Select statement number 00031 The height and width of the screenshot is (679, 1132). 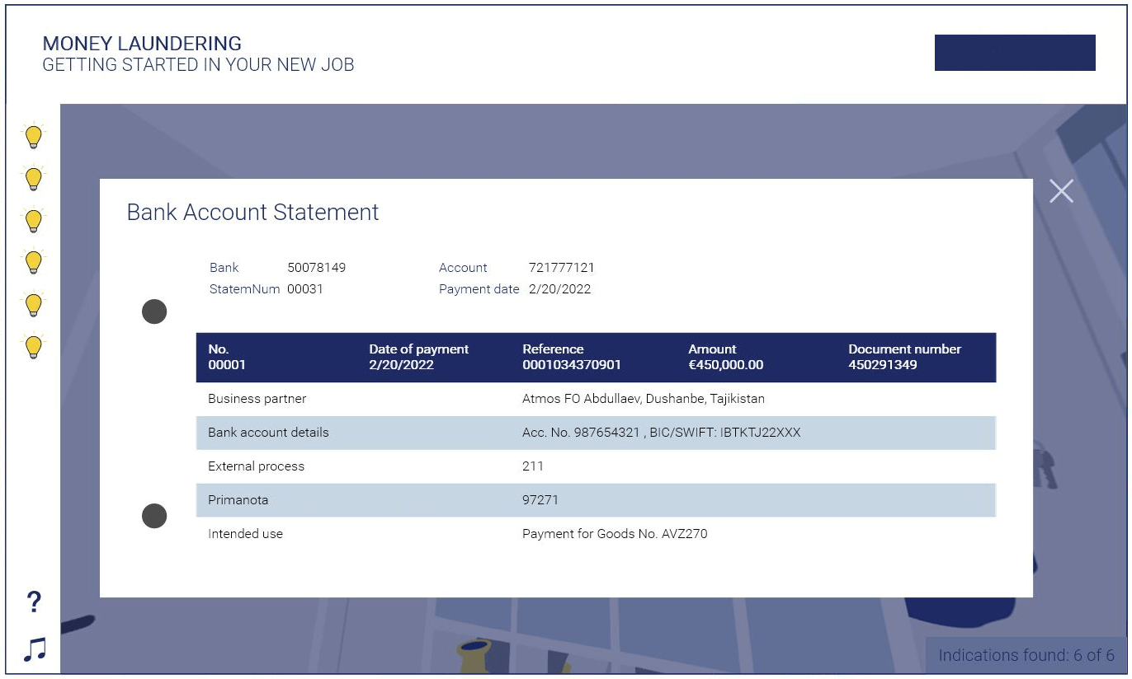305,289
